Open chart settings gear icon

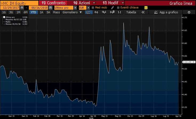click(189, 12)
